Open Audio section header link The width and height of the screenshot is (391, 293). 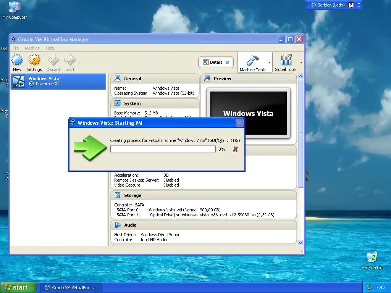pyautogui.click(x=130, y=225)
